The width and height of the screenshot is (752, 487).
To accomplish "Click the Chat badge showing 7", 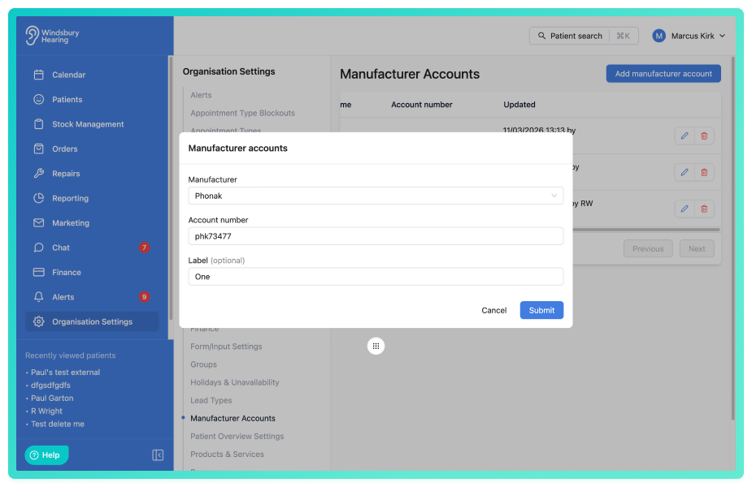I will (x=144, y=248).
